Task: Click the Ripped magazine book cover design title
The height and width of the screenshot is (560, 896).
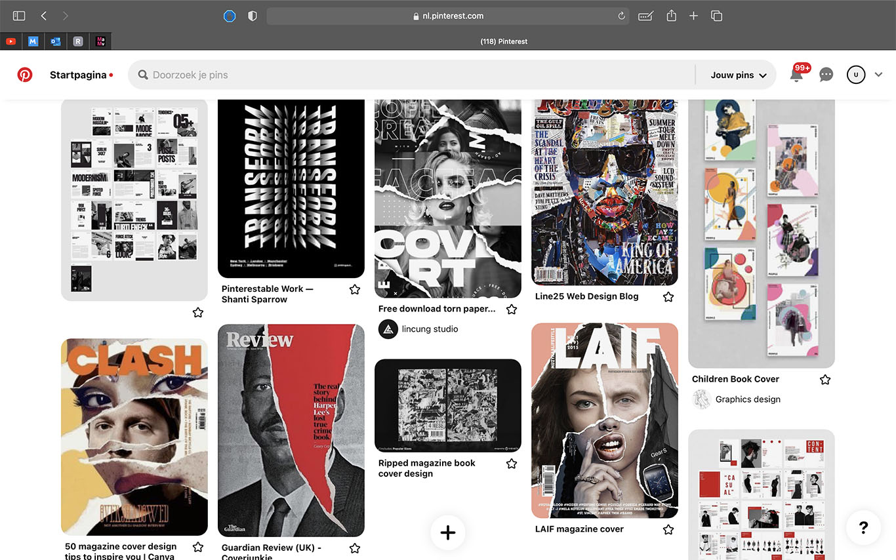Action: click(427, 468)
